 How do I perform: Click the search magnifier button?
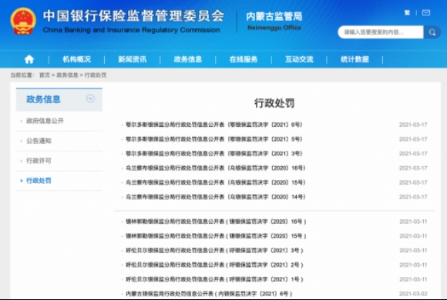pos(432,32)
